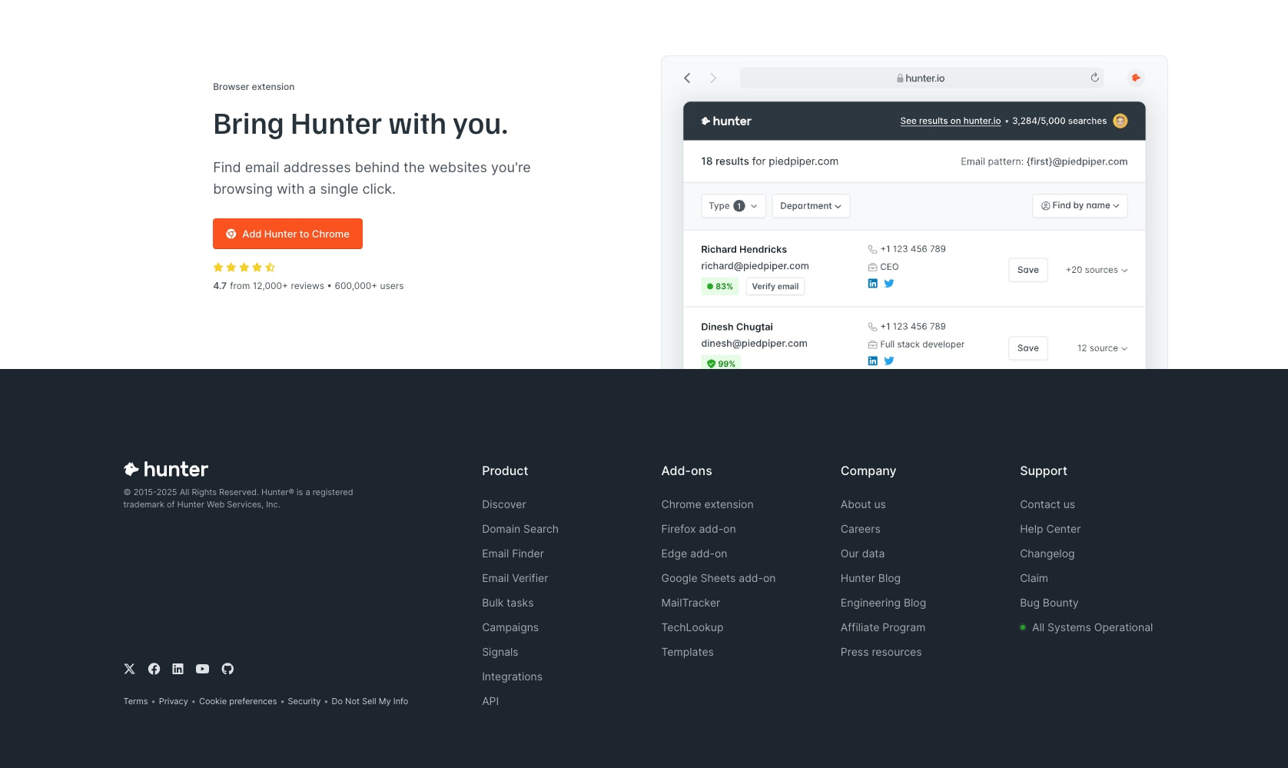The image size is (1288, 768).
Task: Open Cookie preferences link
Action: (x=238, y=701)
